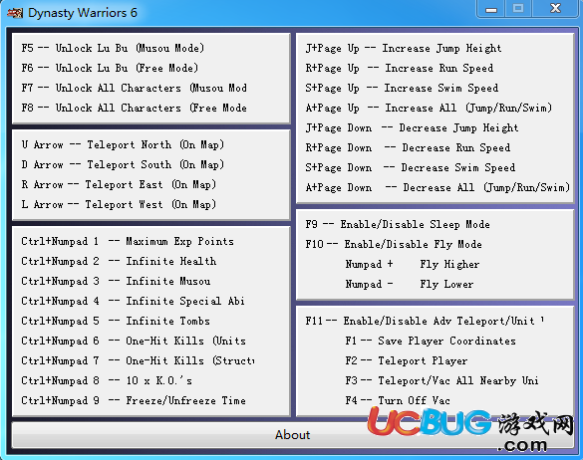Click 'J+Page Down -- Decrease Jump Height'
This screenshot has height=460, width=583.
tap(412, 128)
